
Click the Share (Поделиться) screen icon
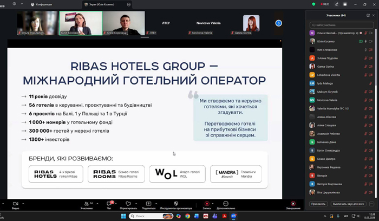(148, 204)
